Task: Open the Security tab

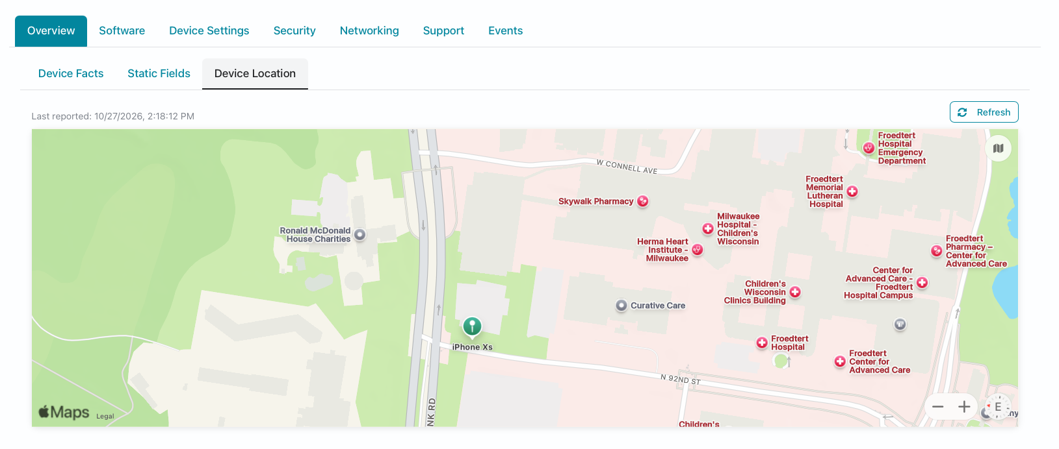Action: click(x=294, y=30)
